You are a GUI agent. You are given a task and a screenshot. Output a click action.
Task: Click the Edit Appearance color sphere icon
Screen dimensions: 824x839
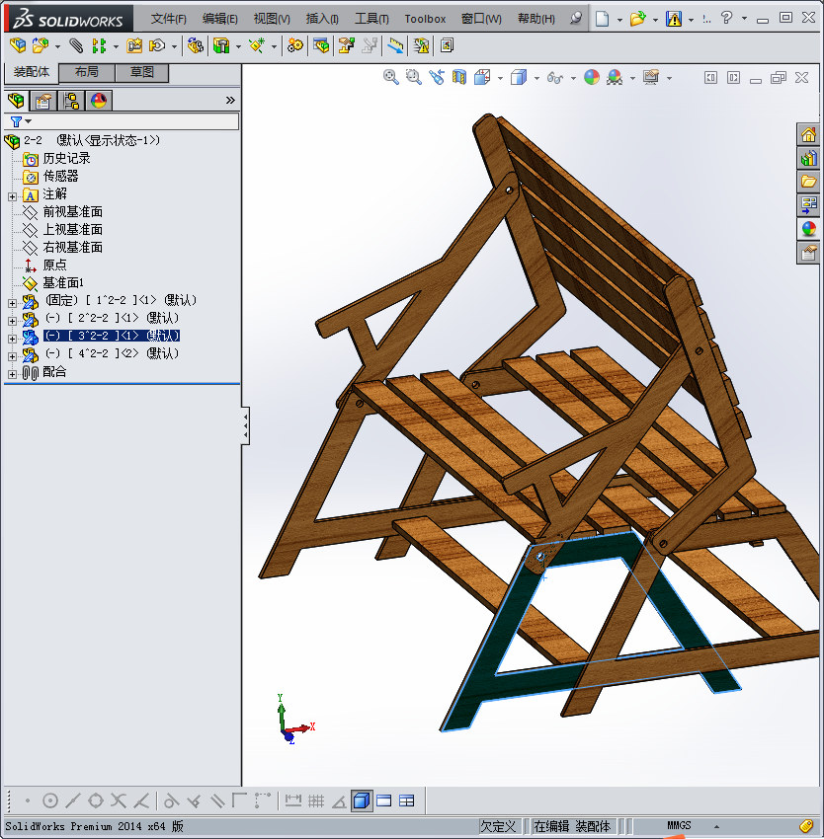coord(592,78)
